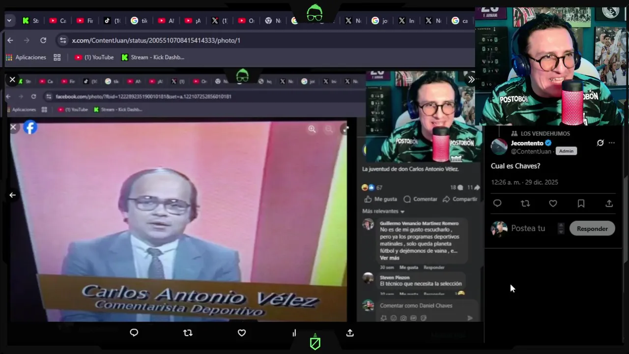Open LOS VENDEHUMOS community link
The image size is (629, 354).
pos(545,134)
